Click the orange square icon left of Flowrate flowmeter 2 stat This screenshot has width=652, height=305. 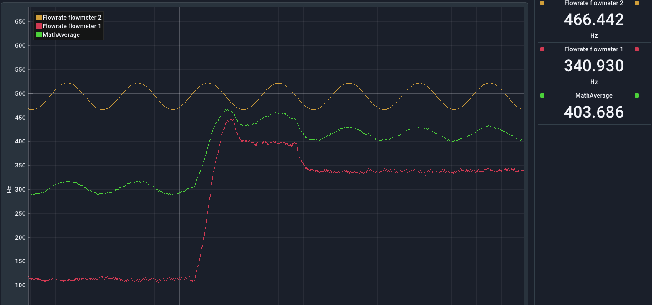(x=542, y=3)
